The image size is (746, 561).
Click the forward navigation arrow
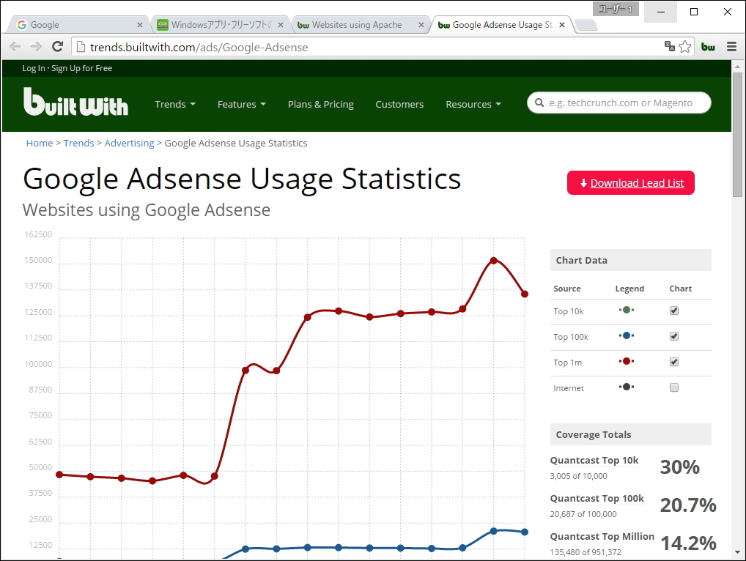[35, 46]
